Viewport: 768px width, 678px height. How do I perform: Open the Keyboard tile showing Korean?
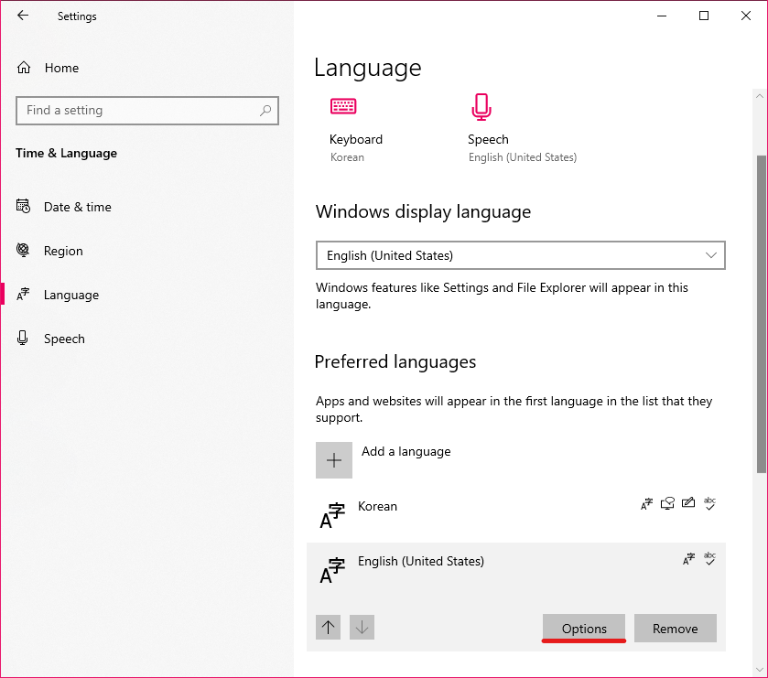pyautogui.click(x=356, y=129)
